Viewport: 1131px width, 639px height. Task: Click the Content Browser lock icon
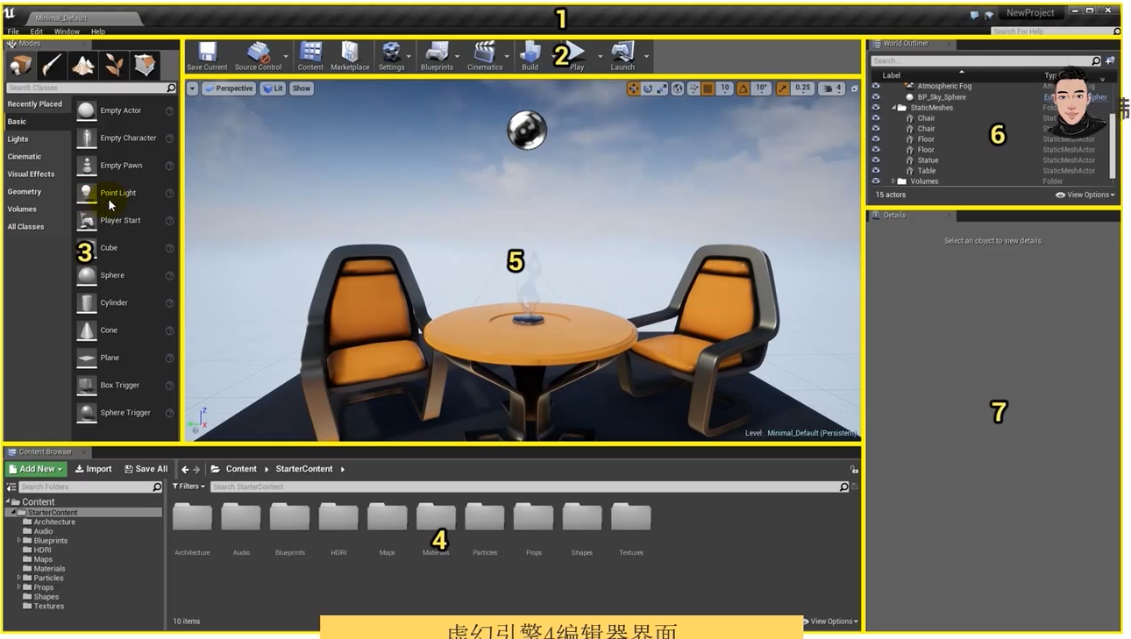click(x=854, y=470)
